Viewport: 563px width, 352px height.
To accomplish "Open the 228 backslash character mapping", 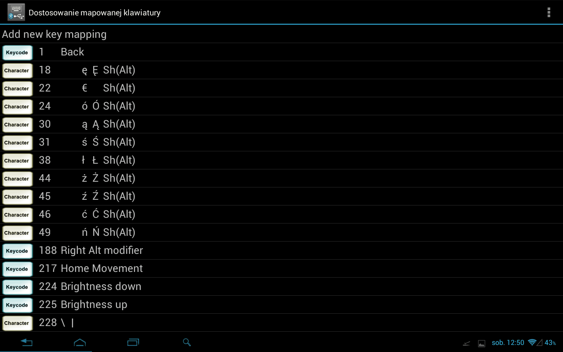I will (x=281, y=323).
